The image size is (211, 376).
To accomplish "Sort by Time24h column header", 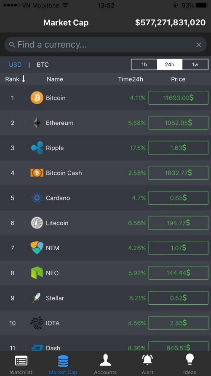I will tap(131, 79).
